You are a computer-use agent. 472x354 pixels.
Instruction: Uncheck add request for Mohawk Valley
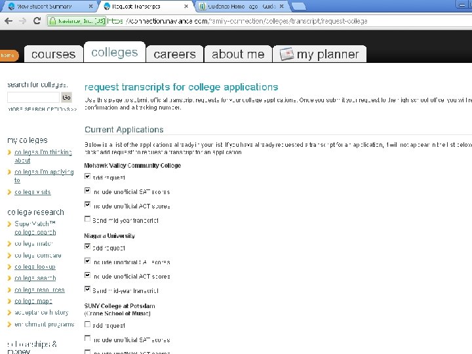tap(87, 176)
